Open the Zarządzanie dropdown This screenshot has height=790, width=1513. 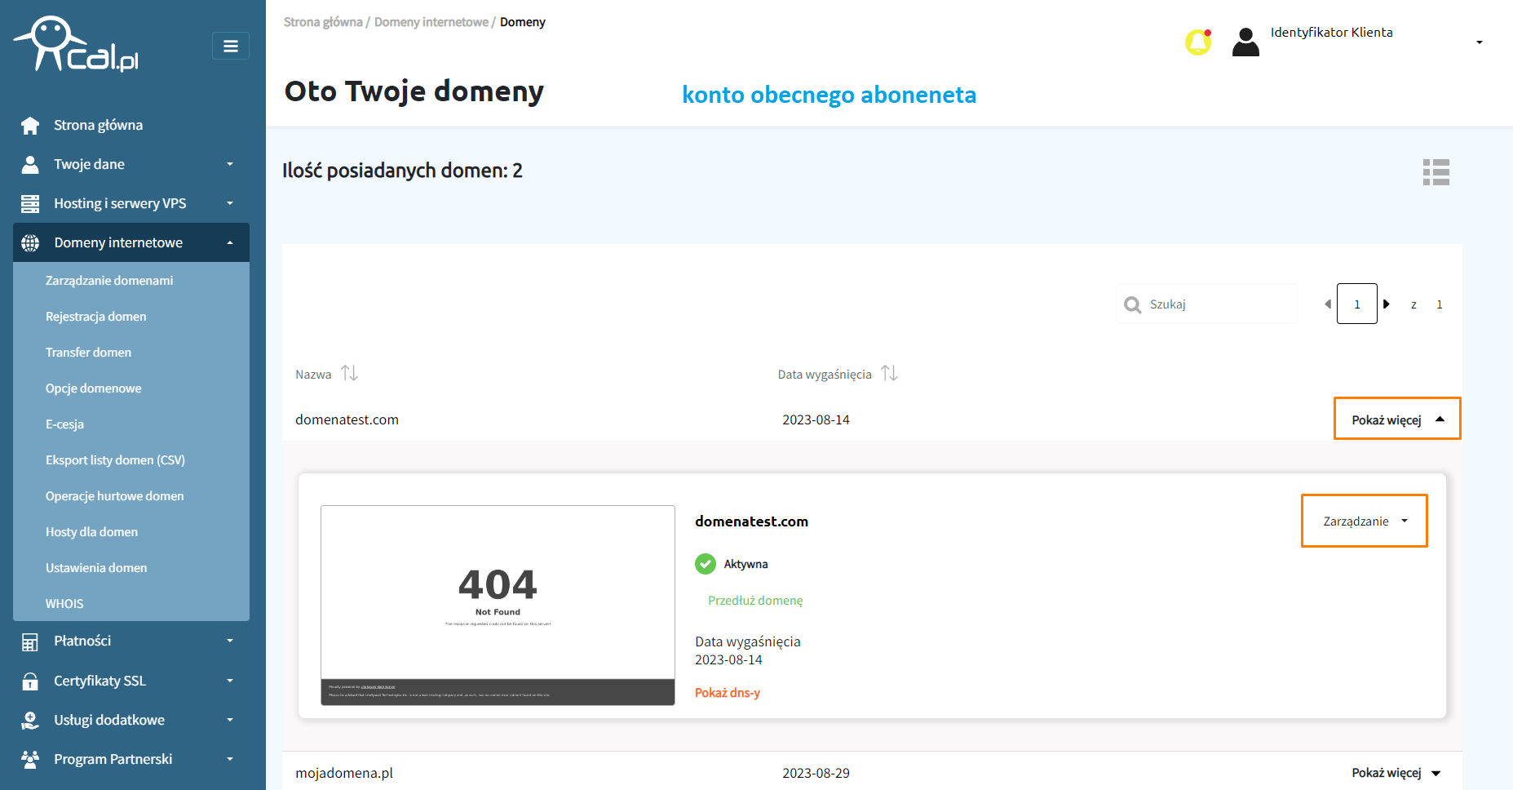click(1364, 521)
